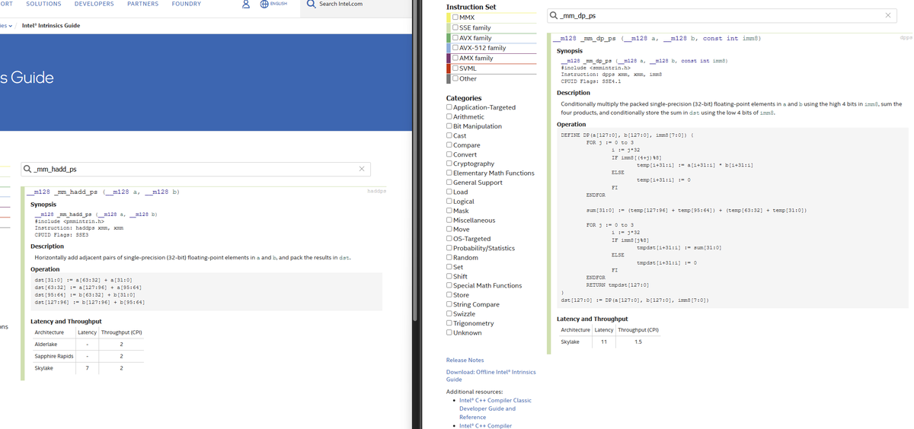Clear the _mm_dp_ps search field
This screenshot has height=429, width=914.
887,15
